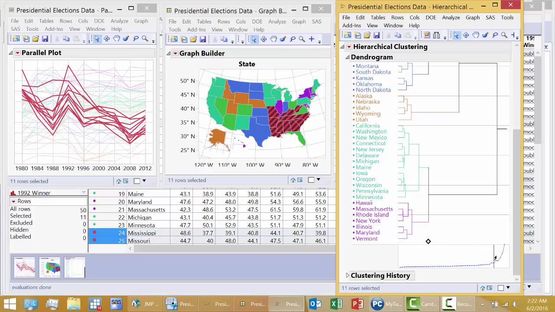Select the arrow tool in Graph Builder window
Screen dimensions: 555x312
(x=254, y=39)
